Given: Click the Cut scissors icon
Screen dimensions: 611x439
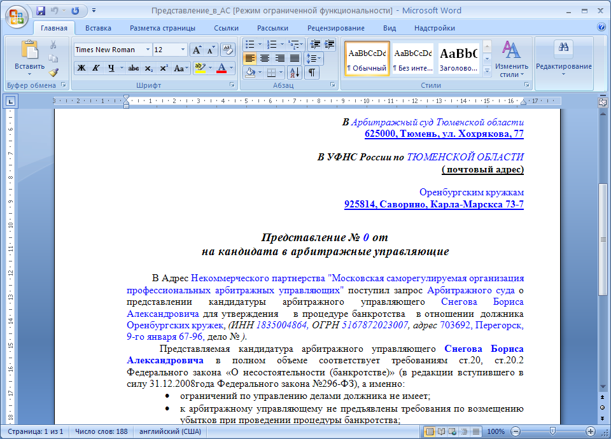Looking at the screenshot, I should click(53, 45).
